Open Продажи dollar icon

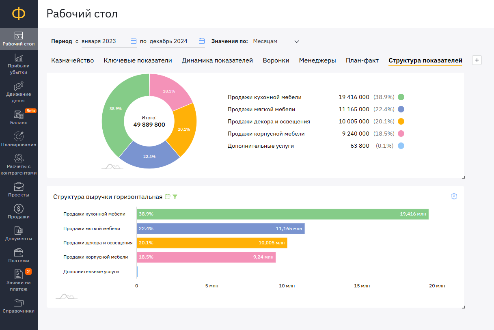pos(19,209)
